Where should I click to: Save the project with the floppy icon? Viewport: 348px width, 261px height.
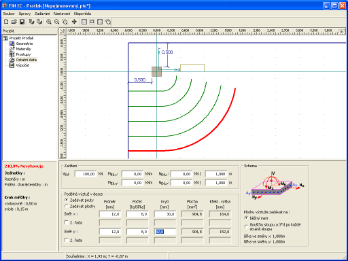(22, 22)
